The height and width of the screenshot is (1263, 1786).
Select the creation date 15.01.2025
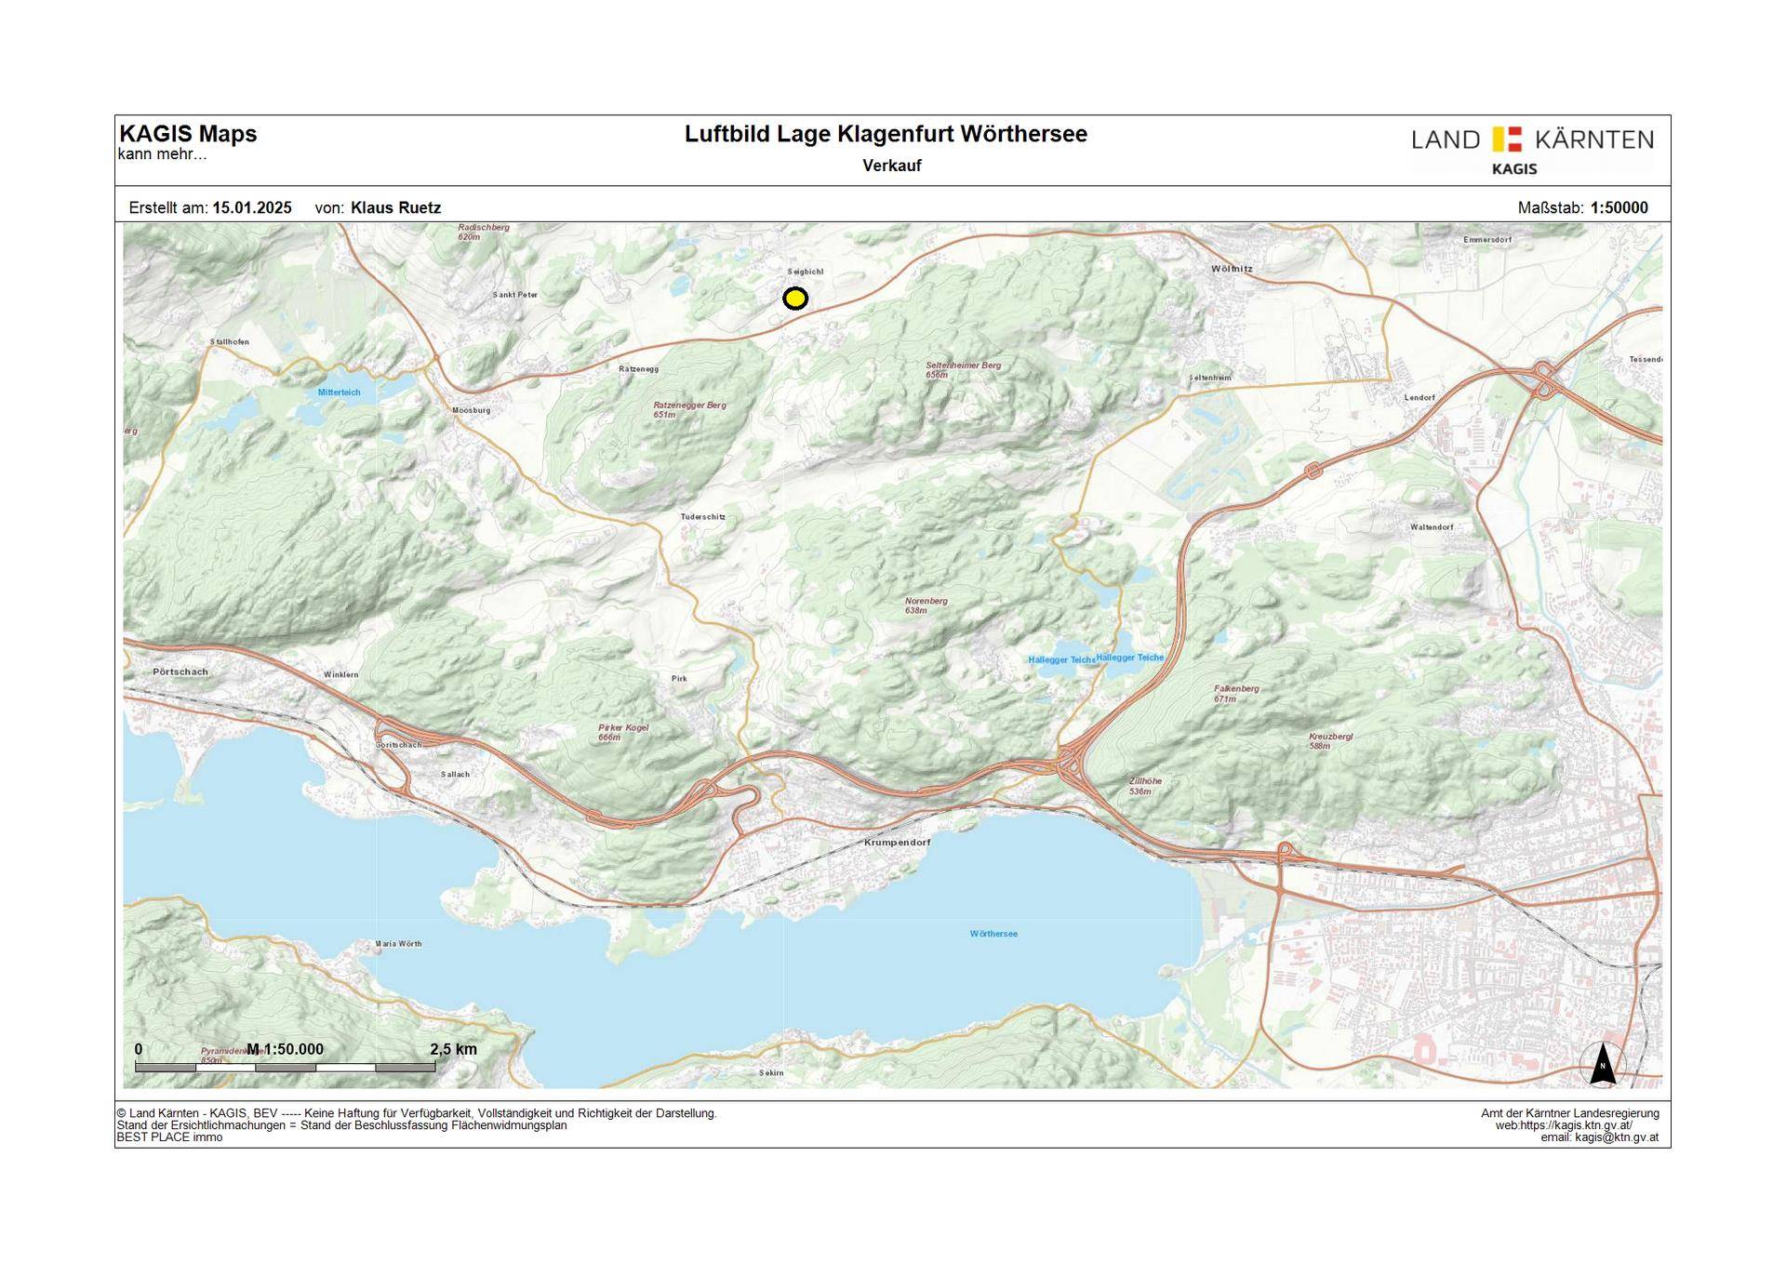(252, 208)
